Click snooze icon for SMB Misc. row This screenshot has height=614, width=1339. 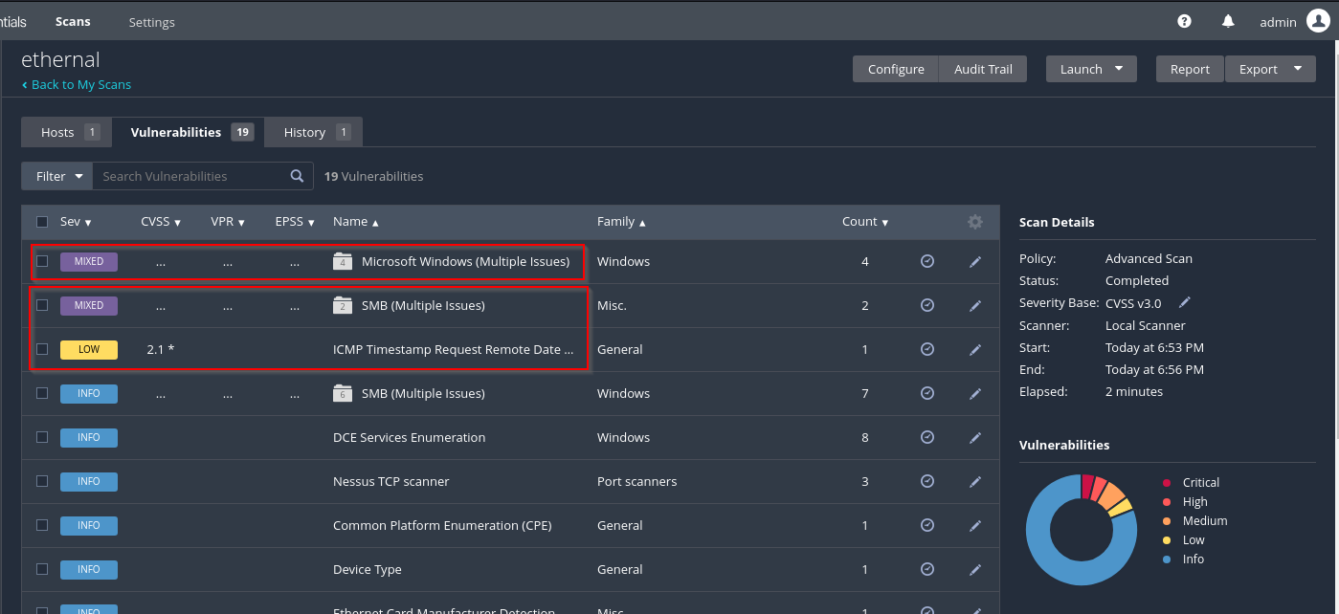(926, 305)
